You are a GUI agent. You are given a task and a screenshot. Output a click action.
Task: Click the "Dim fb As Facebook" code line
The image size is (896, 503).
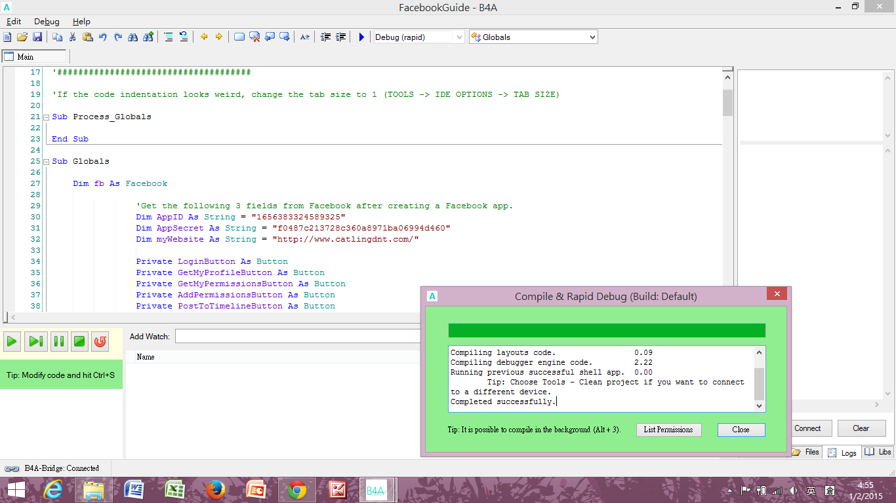coord(120,184)
